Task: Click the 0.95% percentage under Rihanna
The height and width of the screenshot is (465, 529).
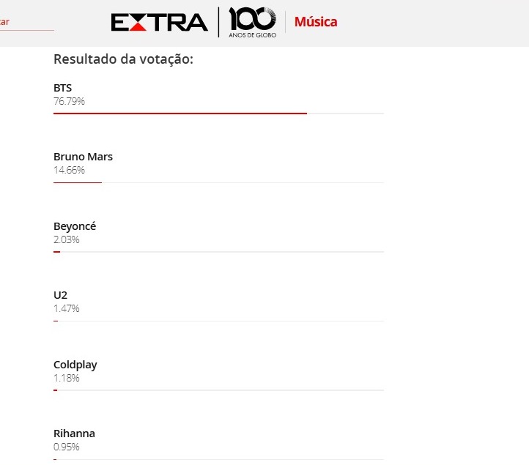Action: pos(67,447)
